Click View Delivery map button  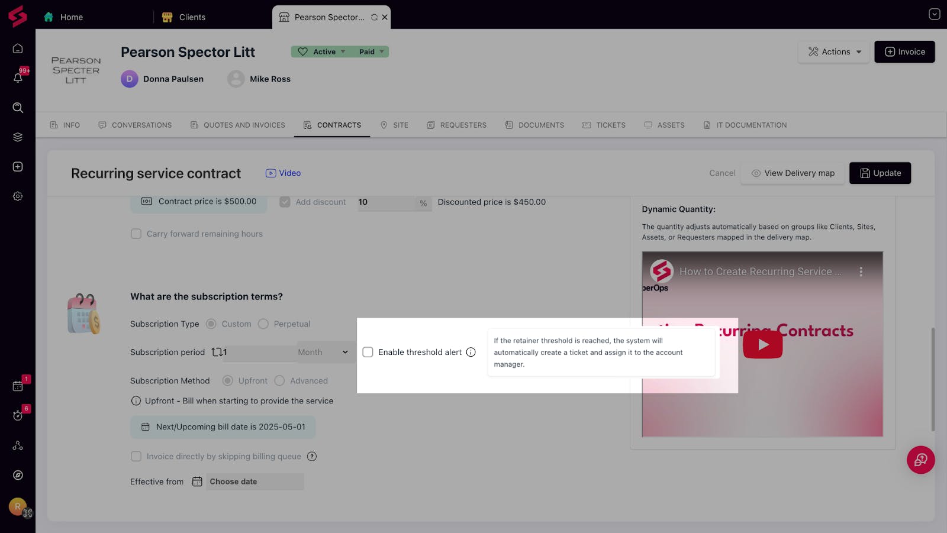pyautogui.click(x=793, y=173)
